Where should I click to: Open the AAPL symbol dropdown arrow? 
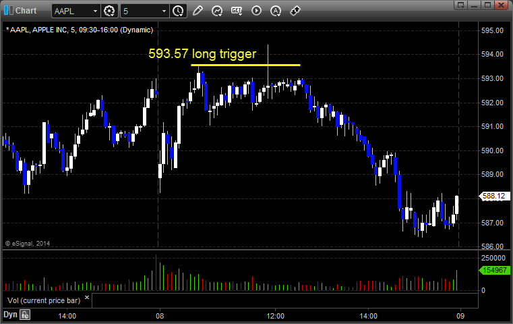pyautogui.click(x=95, y=11)
